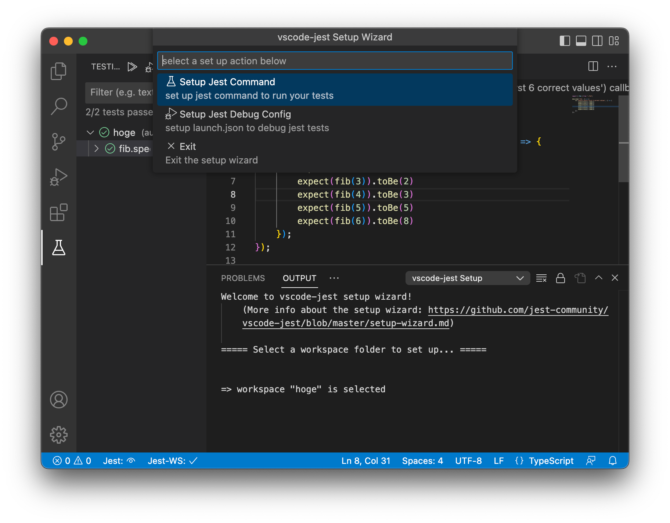Screen dimensions: 670x523
Task: Open the Manage gear icon
Action: [x=58, y=435]
